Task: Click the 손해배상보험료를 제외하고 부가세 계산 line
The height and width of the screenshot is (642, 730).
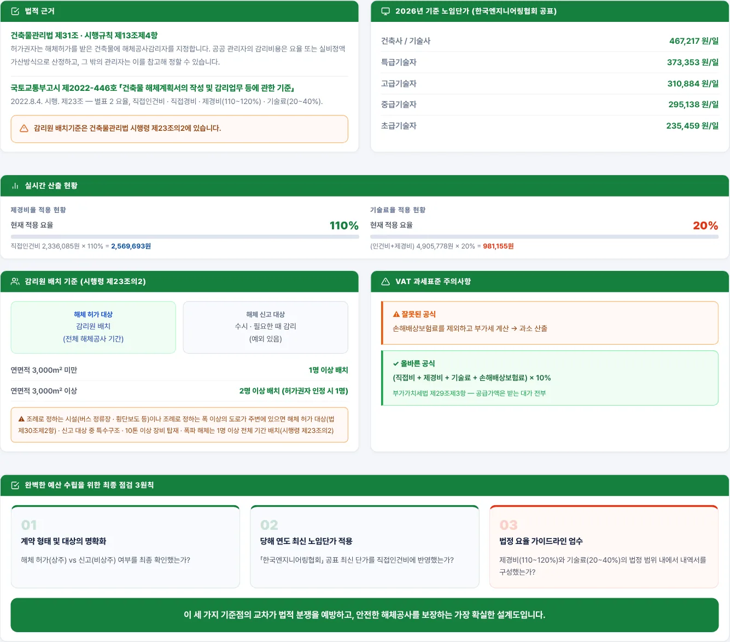Action: (470, 329)
